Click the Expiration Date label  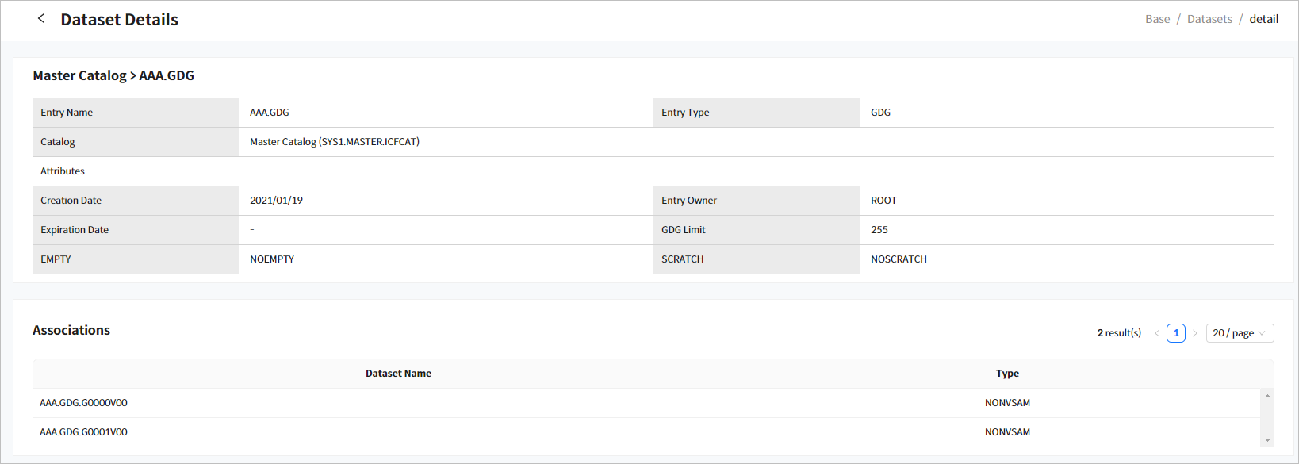click(x=75, y=230)
